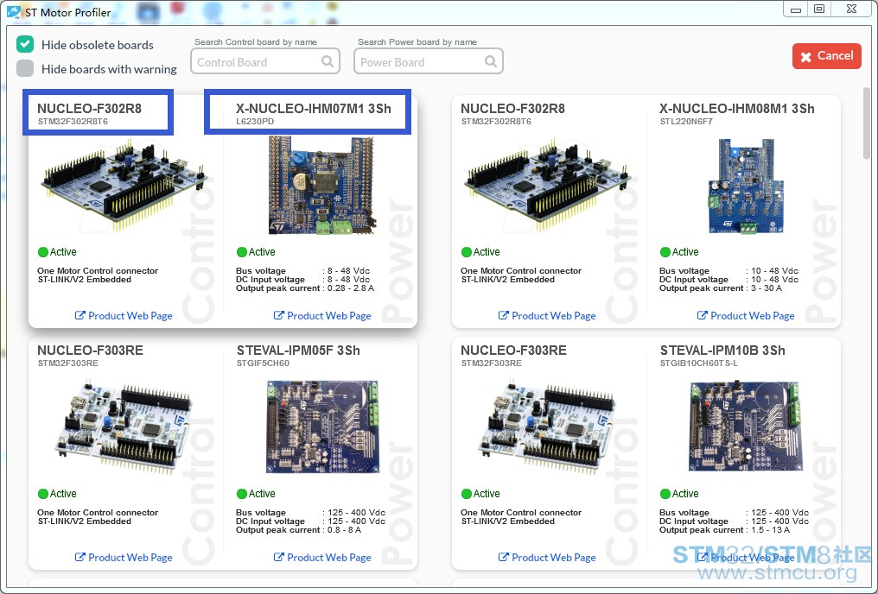Focus the Control Board search field
This screenshot has width=878, height=594.
(264, 61)
